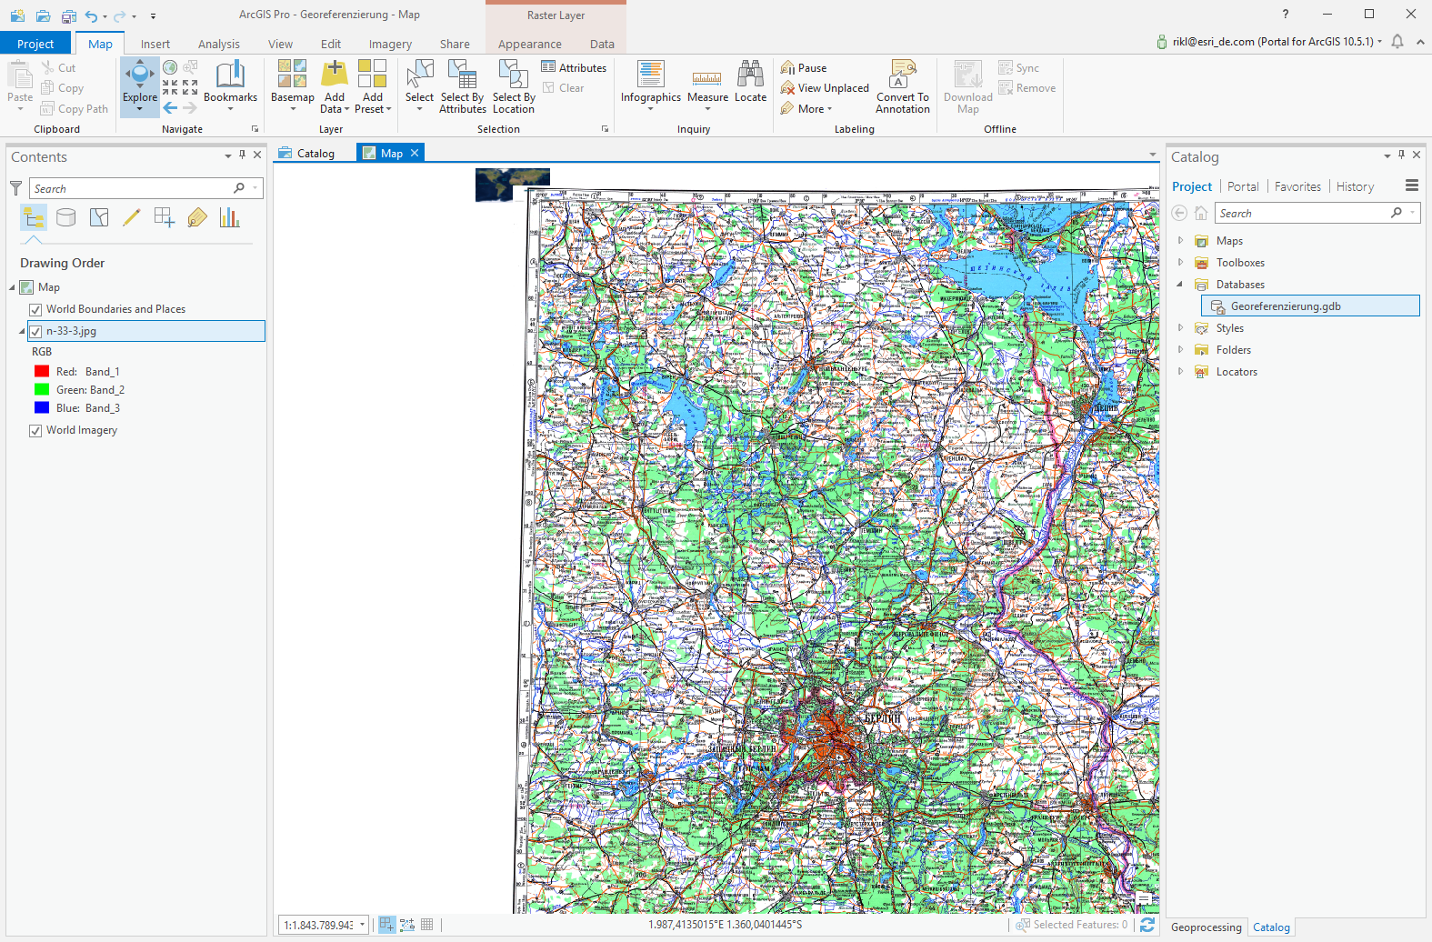
Task: List by Snapping icon
Action: (165, 217)
